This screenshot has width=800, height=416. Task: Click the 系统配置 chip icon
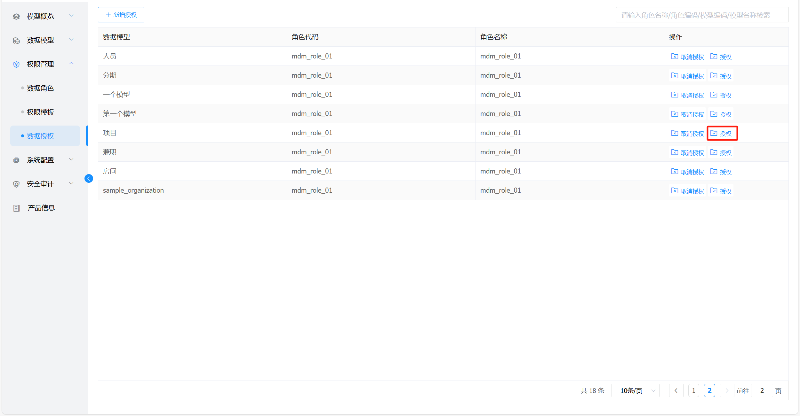point(16,160)
